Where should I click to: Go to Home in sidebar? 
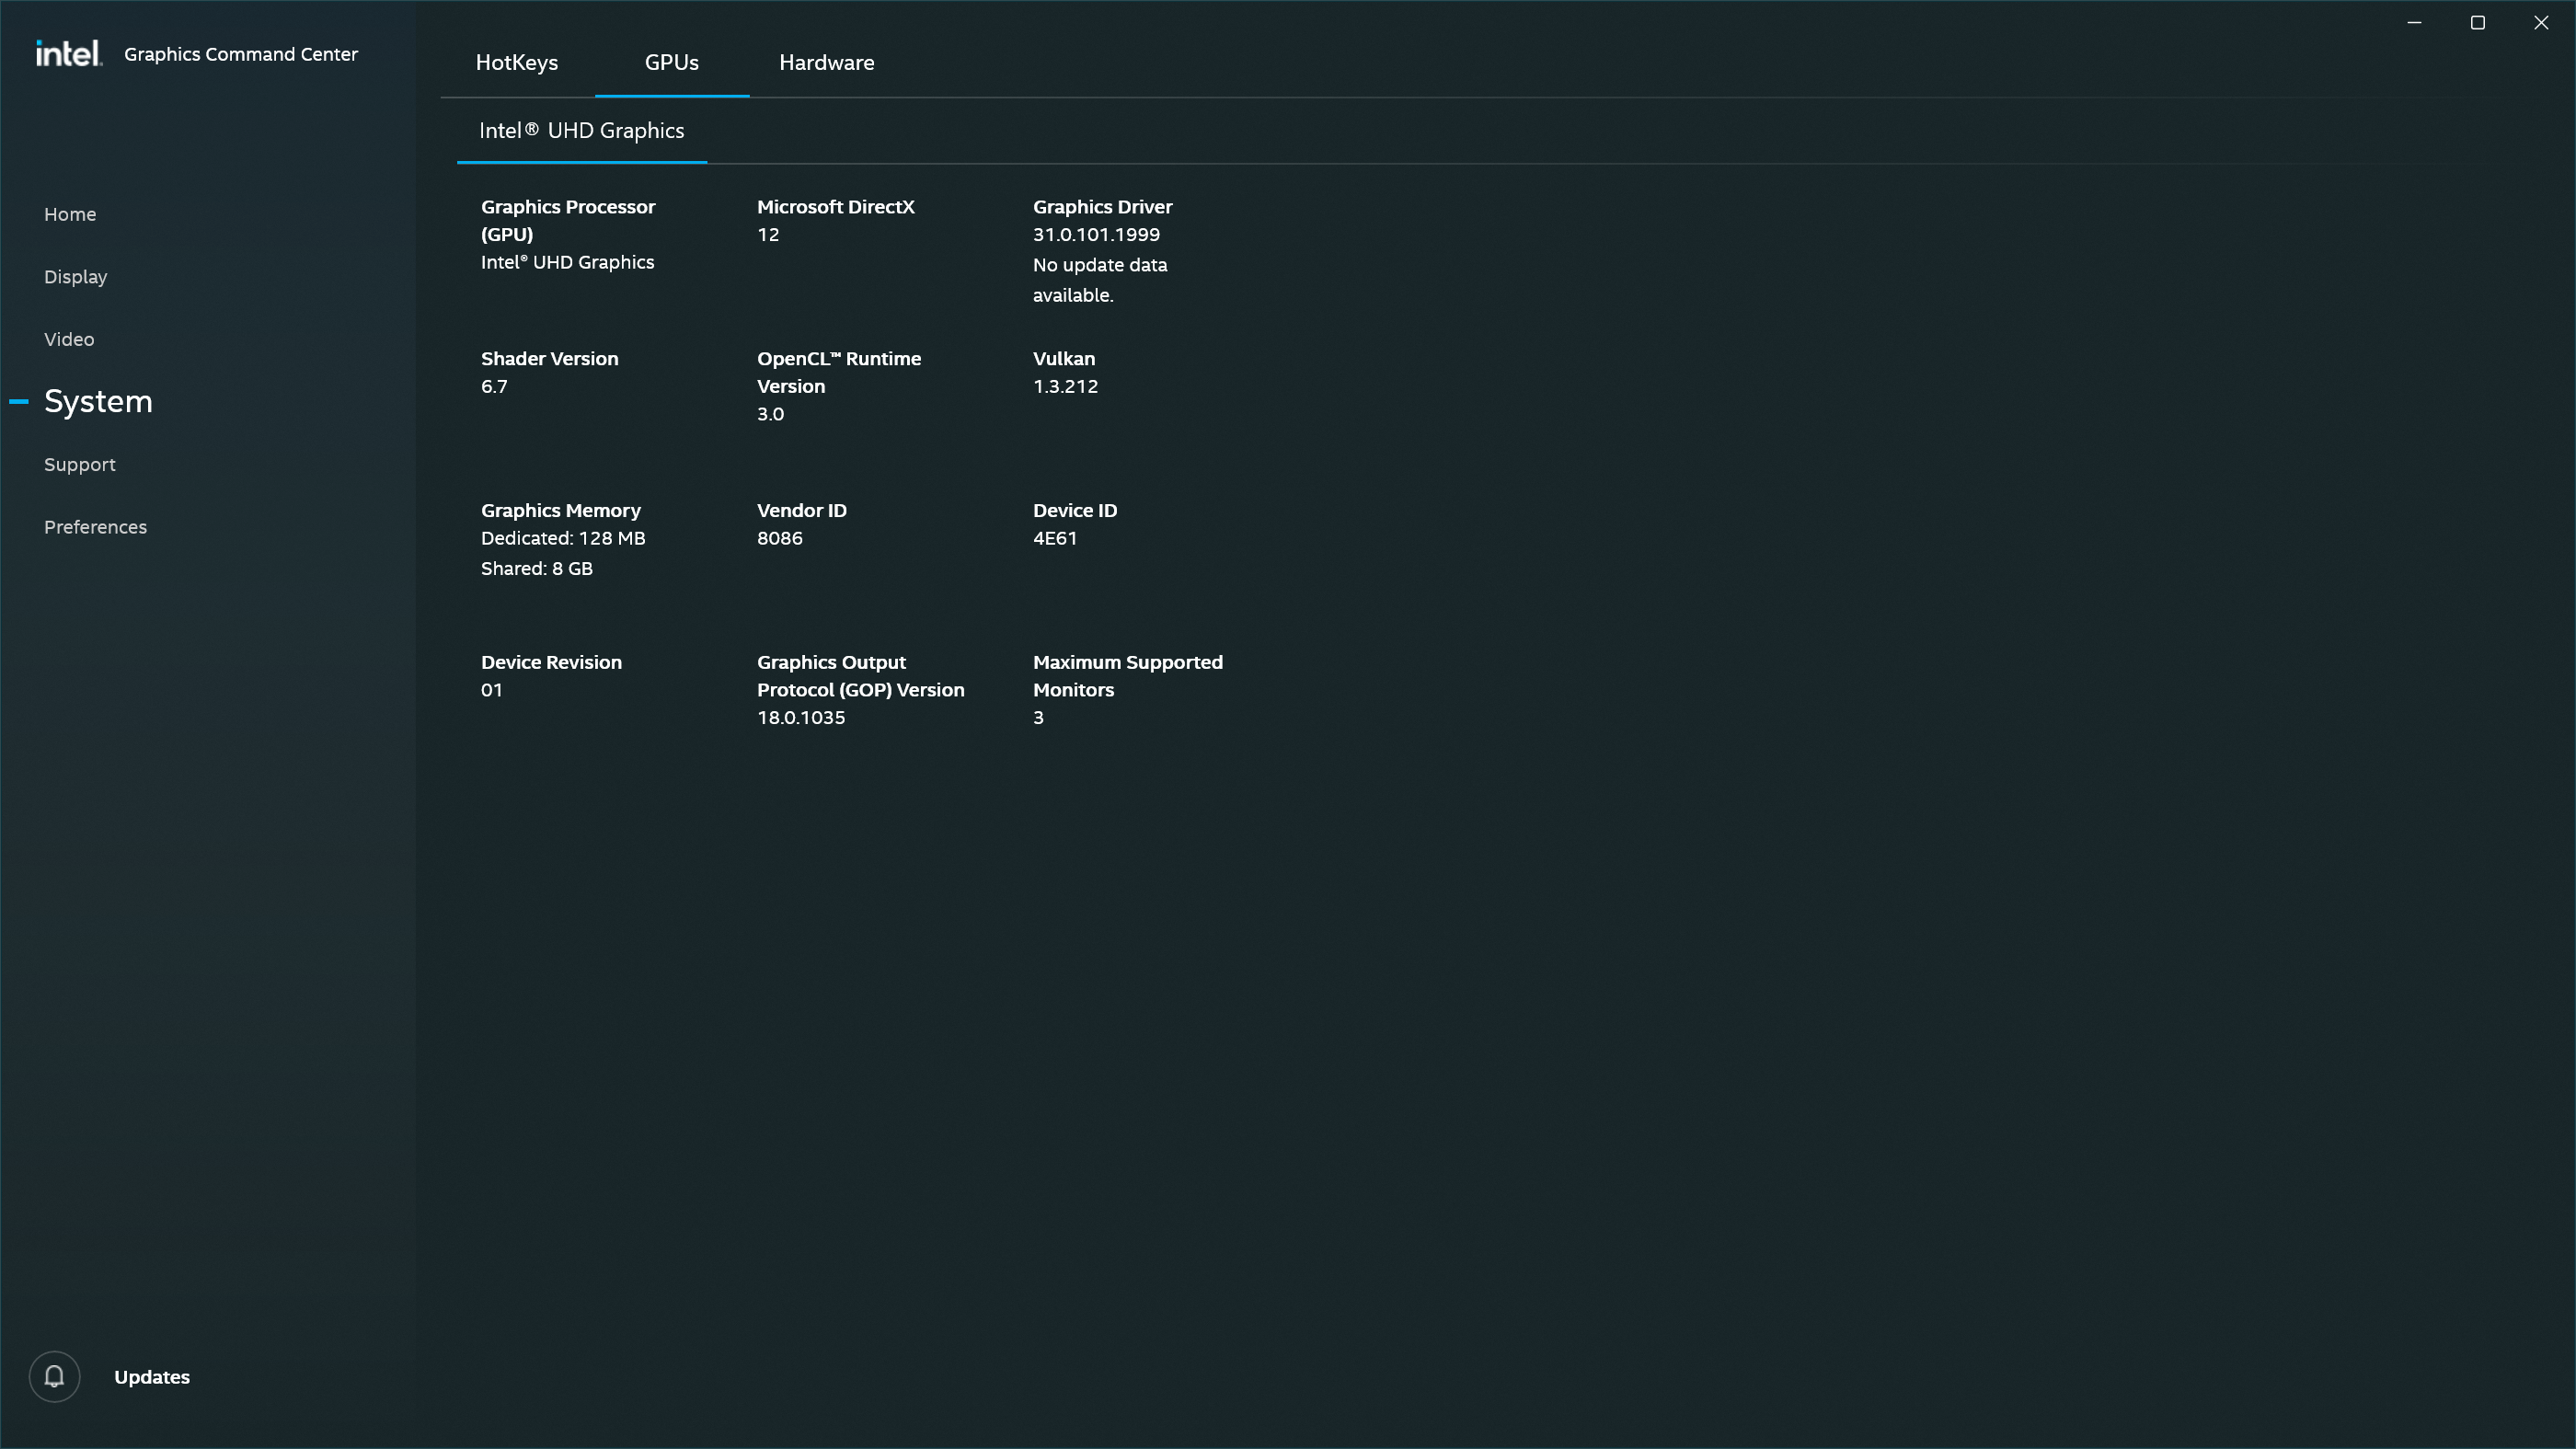click(70, 214)
